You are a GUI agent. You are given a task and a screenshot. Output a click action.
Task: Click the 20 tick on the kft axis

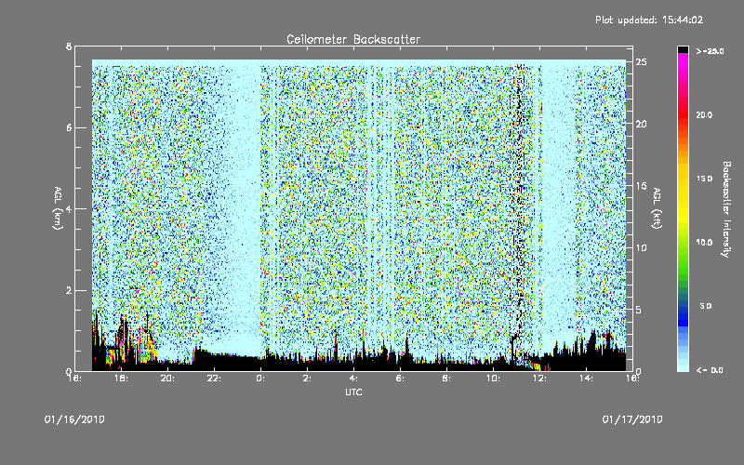click(642, 124)
